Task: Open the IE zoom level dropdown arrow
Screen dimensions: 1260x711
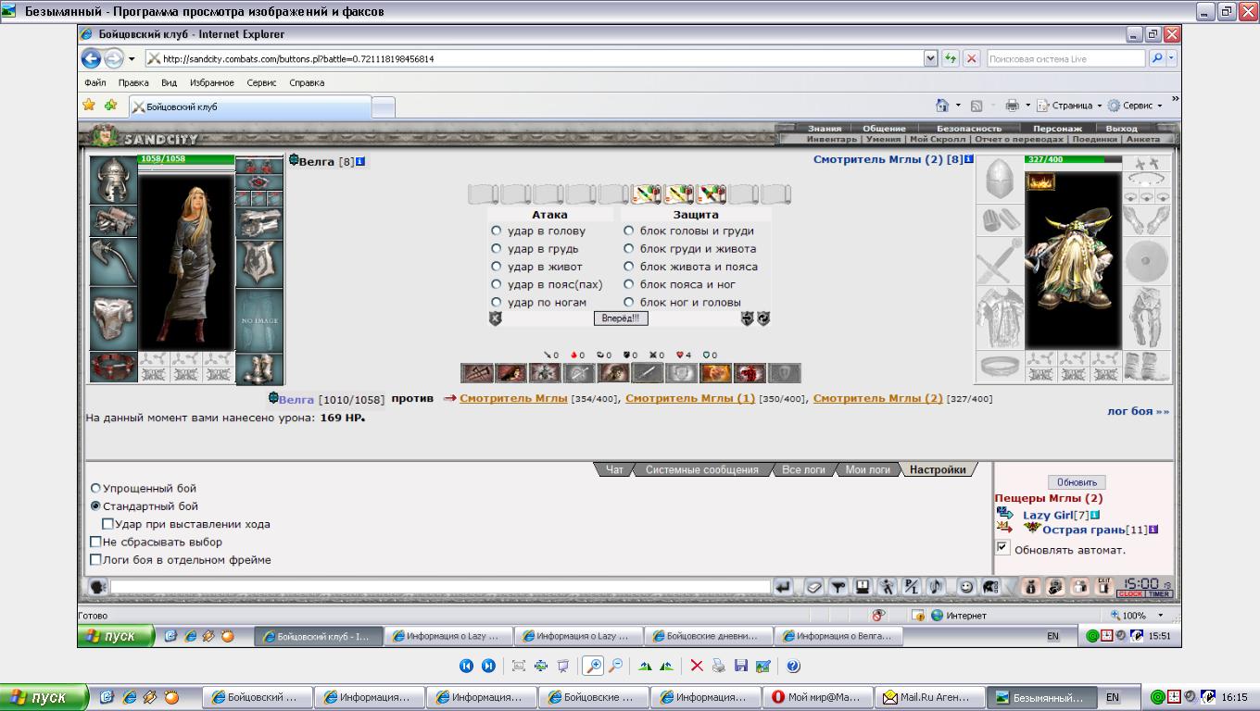Action: [x=1161, y=616]
